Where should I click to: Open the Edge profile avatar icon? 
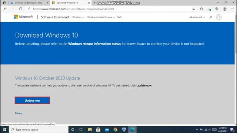point(225,9)
